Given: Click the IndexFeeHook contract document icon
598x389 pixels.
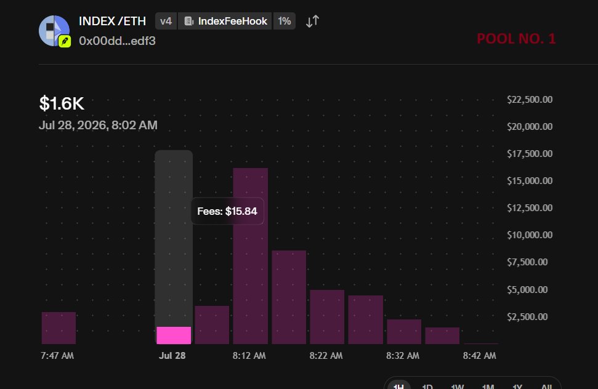Looking at the screenshot, I should tap(189, 21).
